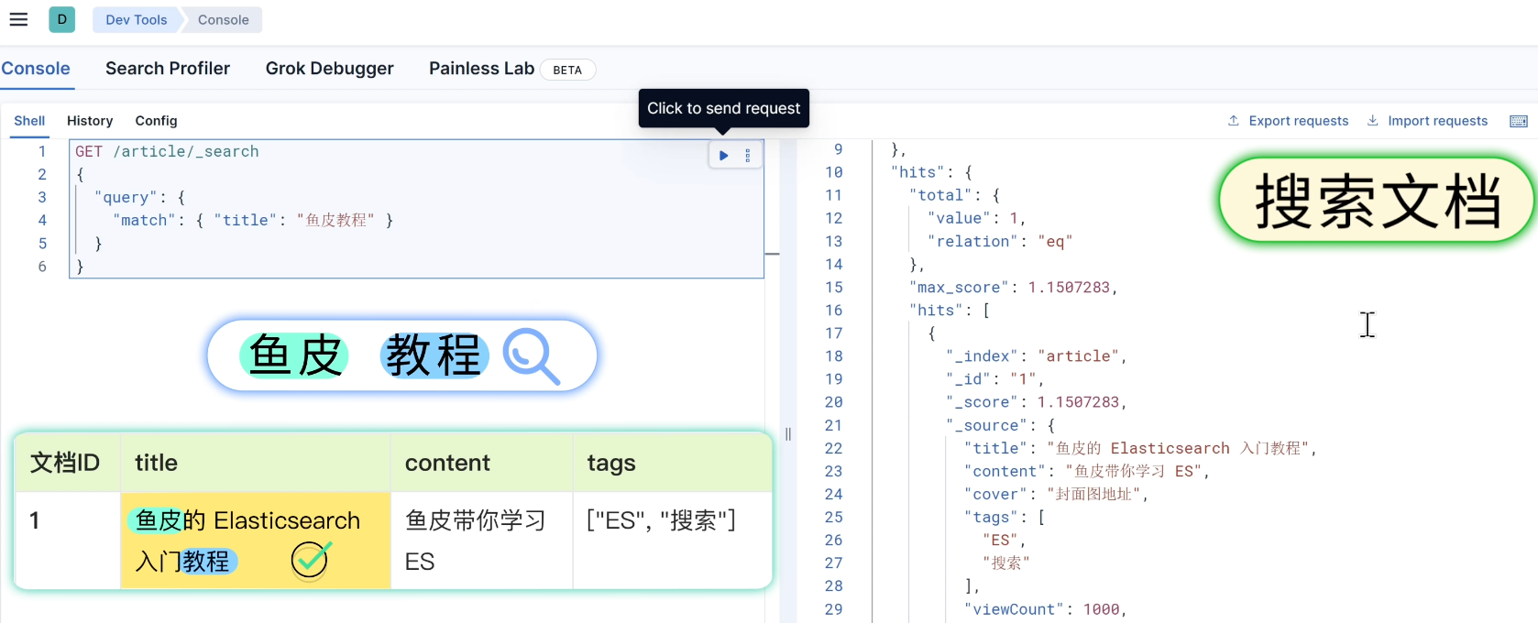Image resolution: width=1538 pixels, height=623 pixels.
Task: Open the Search Profiler tab
Action: [168, 69]
